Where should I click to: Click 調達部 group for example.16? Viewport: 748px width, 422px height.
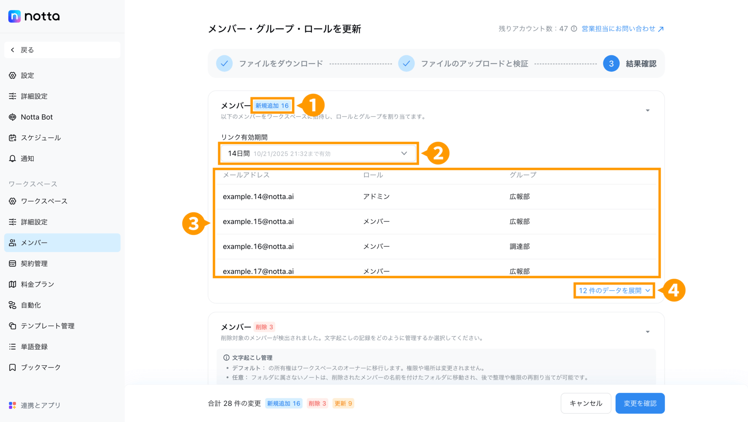[520, 246]
